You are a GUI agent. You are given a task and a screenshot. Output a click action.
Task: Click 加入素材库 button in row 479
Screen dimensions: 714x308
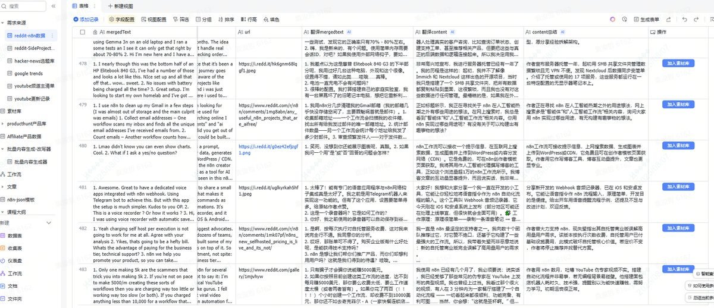pos(678,103)
